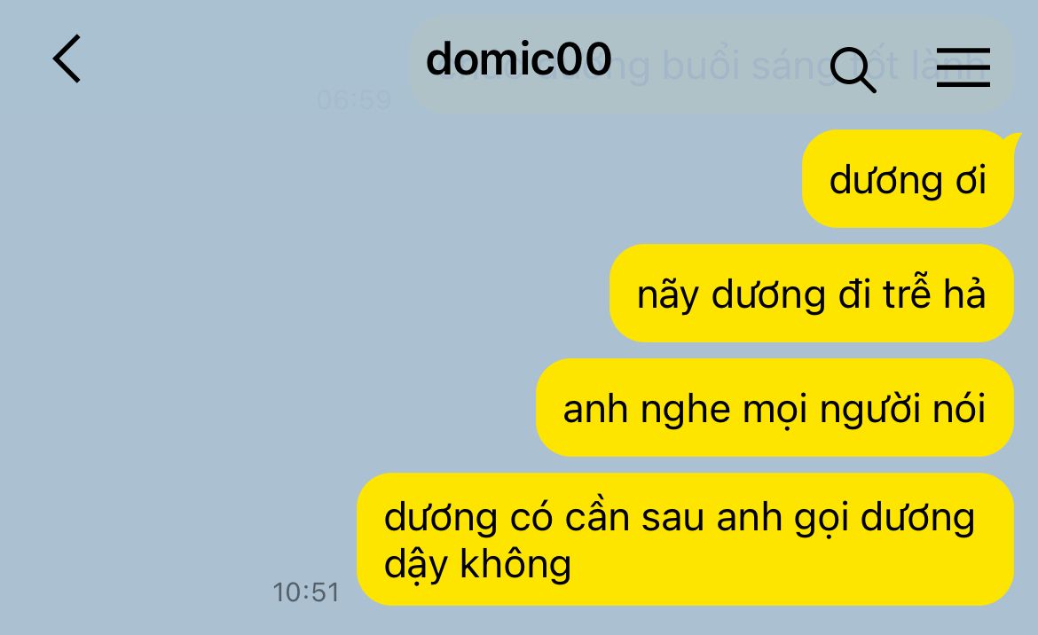Open the hamburger menu icon
The image size is (1038, 635).
[x=963, y=67]
